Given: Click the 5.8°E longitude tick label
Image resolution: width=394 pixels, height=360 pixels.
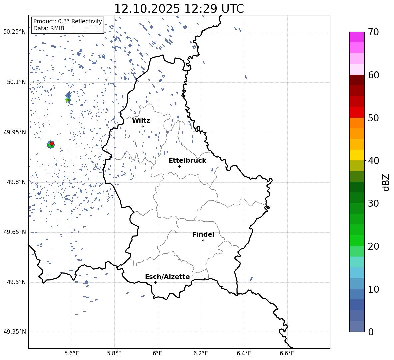Looking at the screenshot, I should tap(114, 353).
